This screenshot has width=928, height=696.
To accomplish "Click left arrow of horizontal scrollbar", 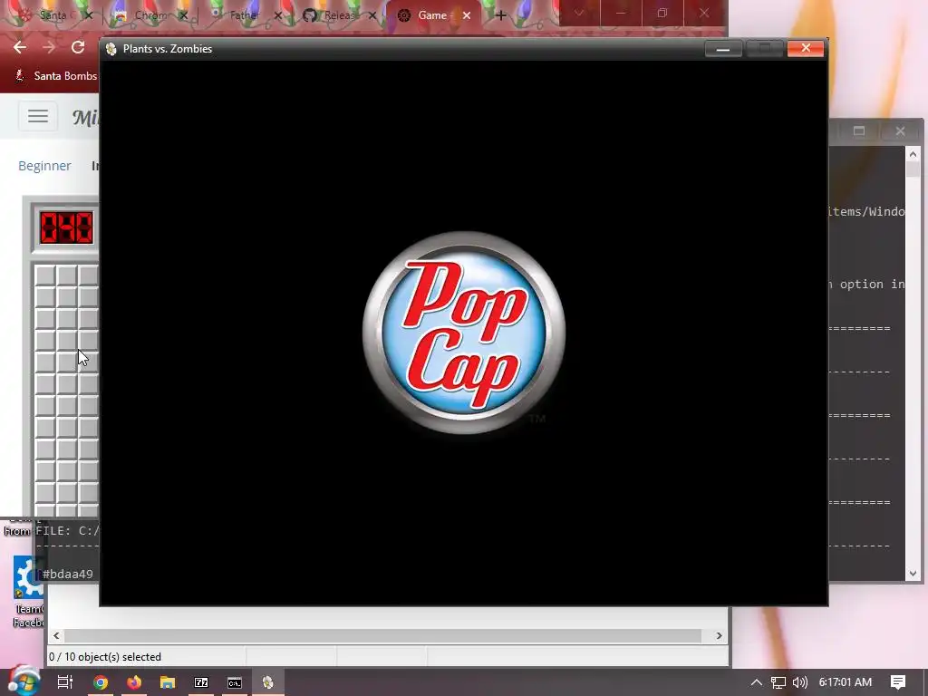I will point(56,635).
